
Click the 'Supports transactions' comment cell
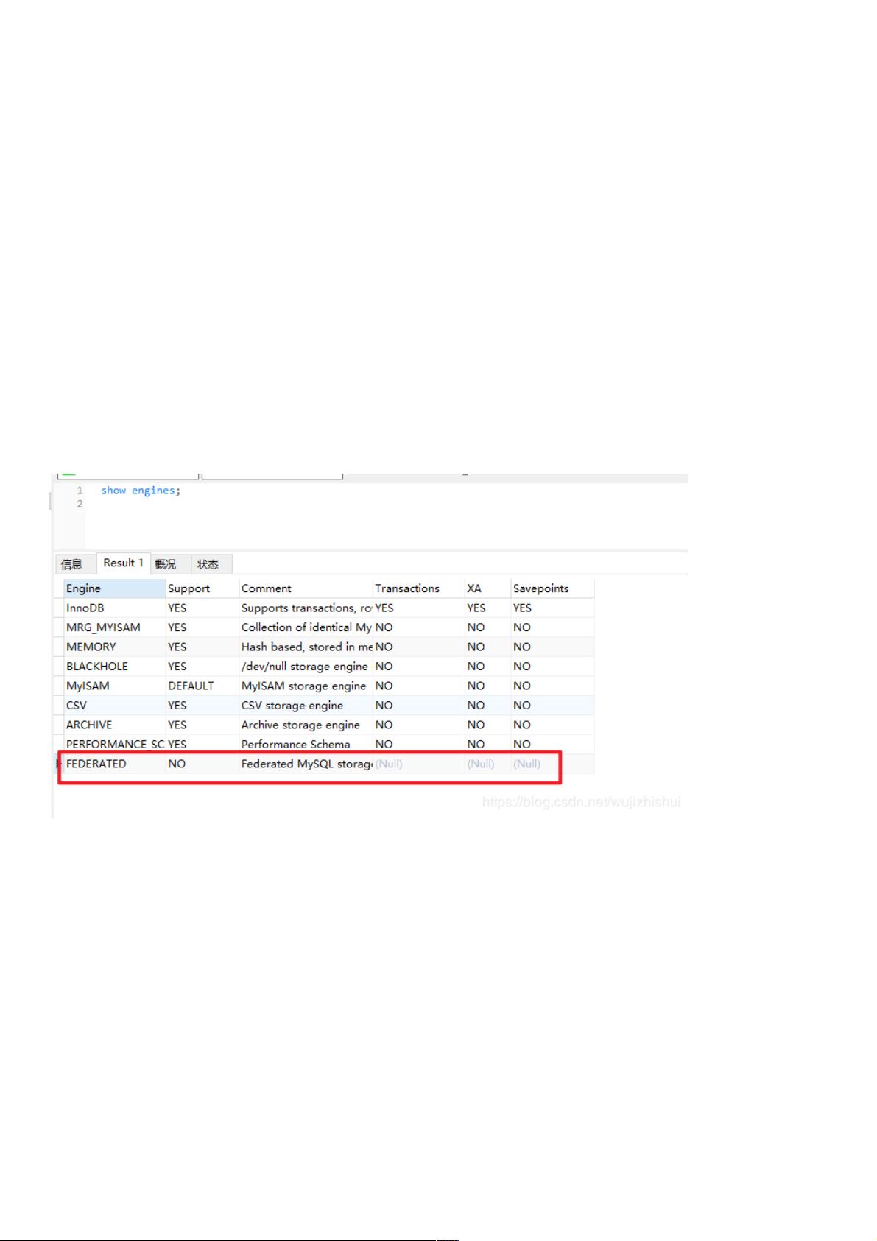[x=306, y=608]
